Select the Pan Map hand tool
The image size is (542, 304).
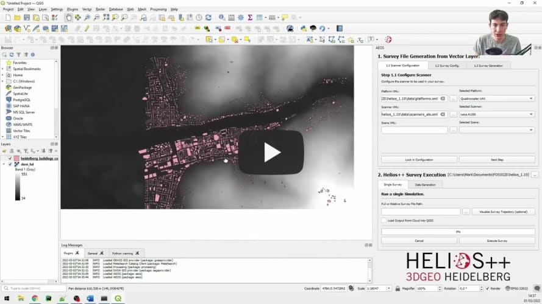tap(68, 18)
